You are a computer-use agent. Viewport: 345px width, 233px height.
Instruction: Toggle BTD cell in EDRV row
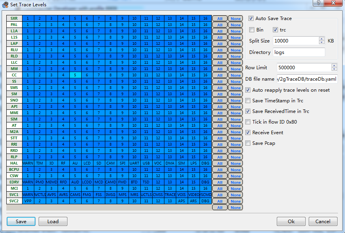(x=134, y=182)
